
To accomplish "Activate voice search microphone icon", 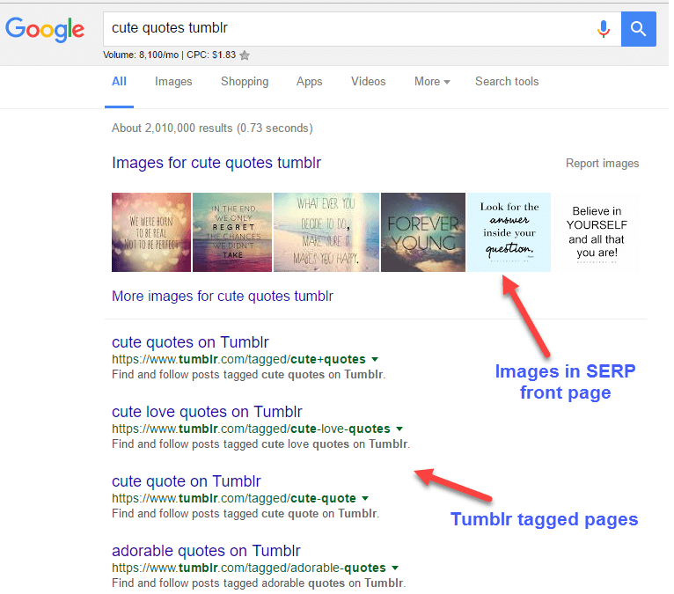I will point(604,29).
